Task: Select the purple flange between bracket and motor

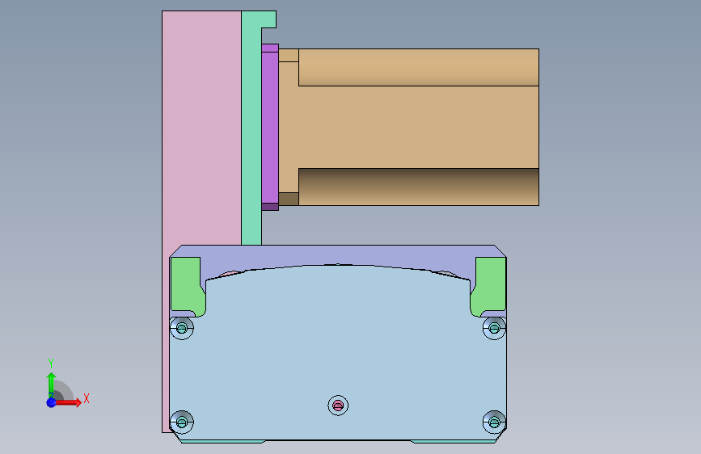Action: 270,127
